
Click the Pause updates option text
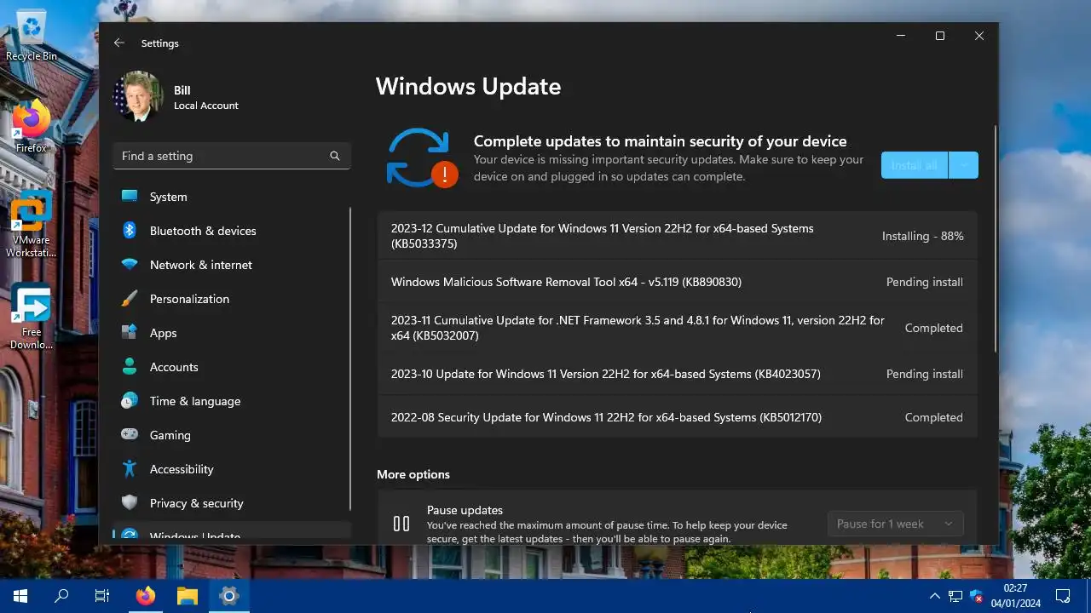pyautogui.click(x=465, y=510)
